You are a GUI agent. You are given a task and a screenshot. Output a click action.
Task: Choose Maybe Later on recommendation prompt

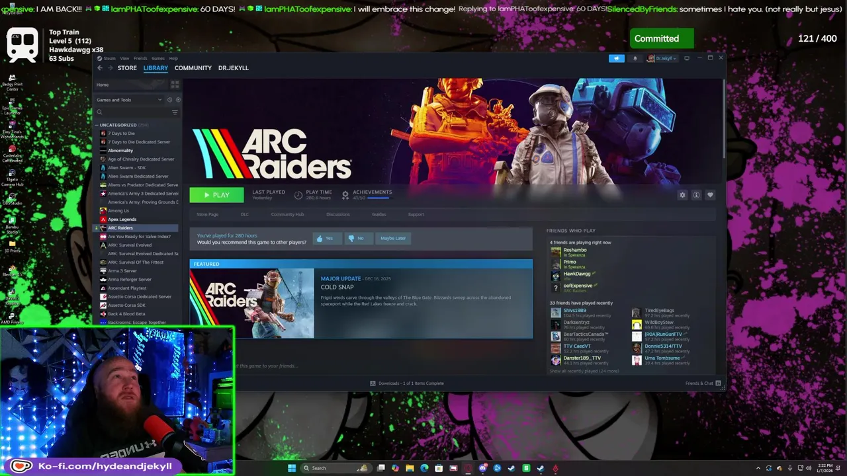(x=393, y=238)
